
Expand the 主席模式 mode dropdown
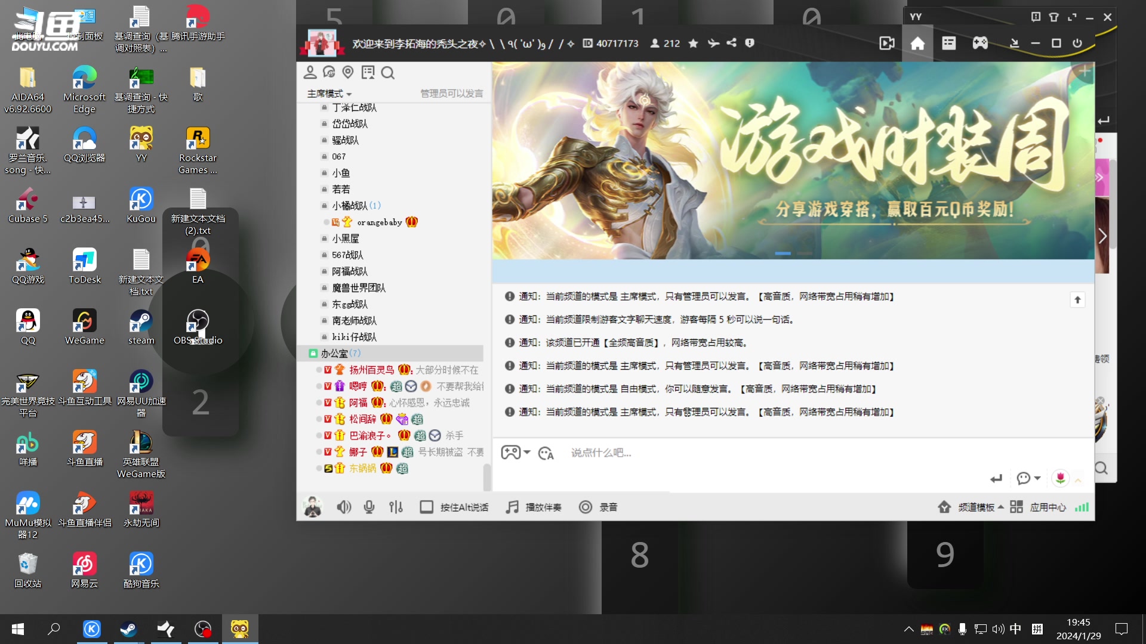[x=328, y=94]
